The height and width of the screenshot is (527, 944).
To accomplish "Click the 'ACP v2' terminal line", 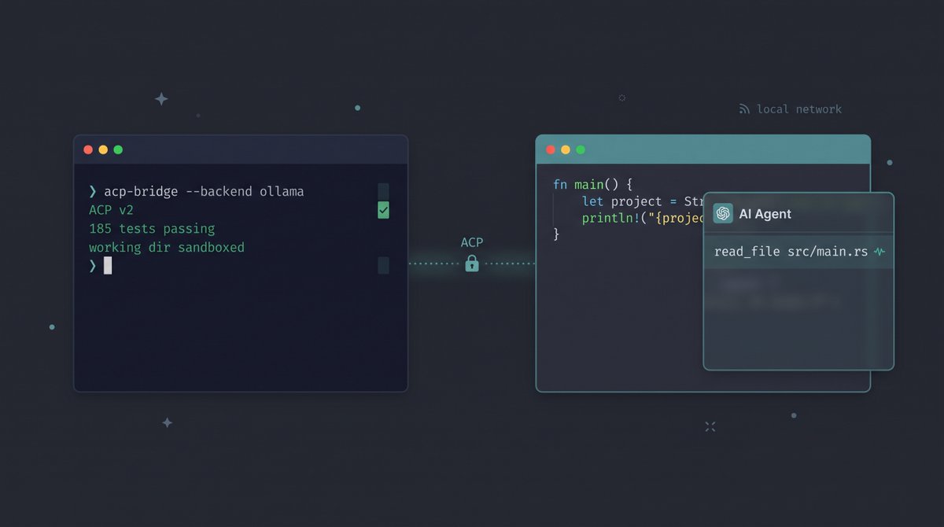I will [x=112, y=210].
